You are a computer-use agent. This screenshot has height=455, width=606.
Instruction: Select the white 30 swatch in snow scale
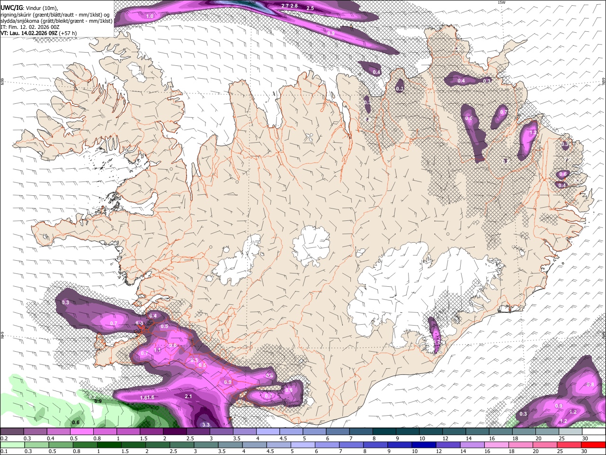(593, 432)
